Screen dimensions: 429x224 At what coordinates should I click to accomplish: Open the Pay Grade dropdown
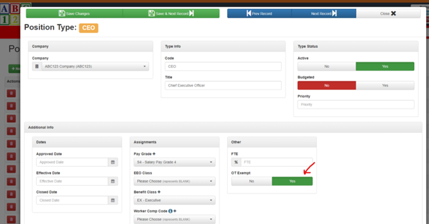(x=175, y=162)
